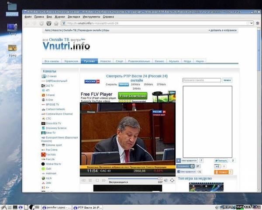Go to browser Home page icon
262x210 pixels.
coord(56,23)
